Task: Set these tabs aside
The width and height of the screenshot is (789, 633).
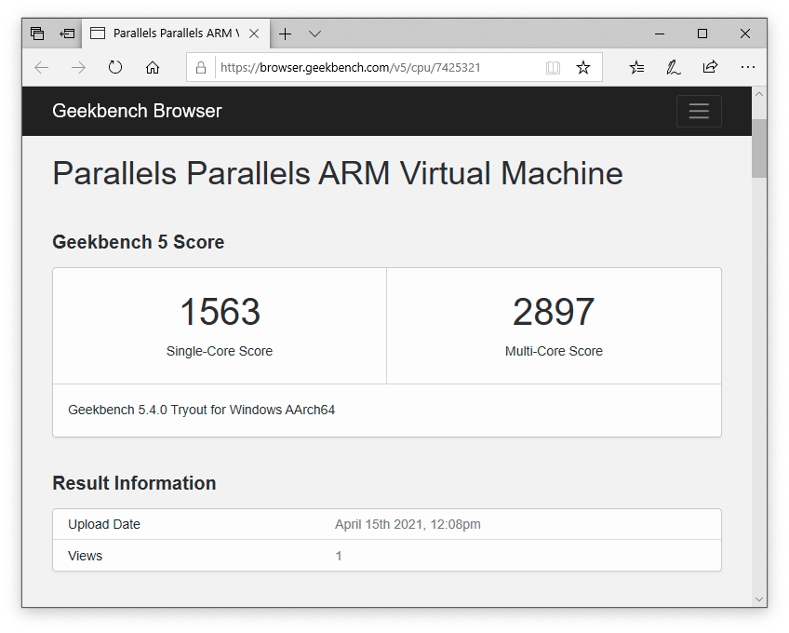Action: (67, 34)
